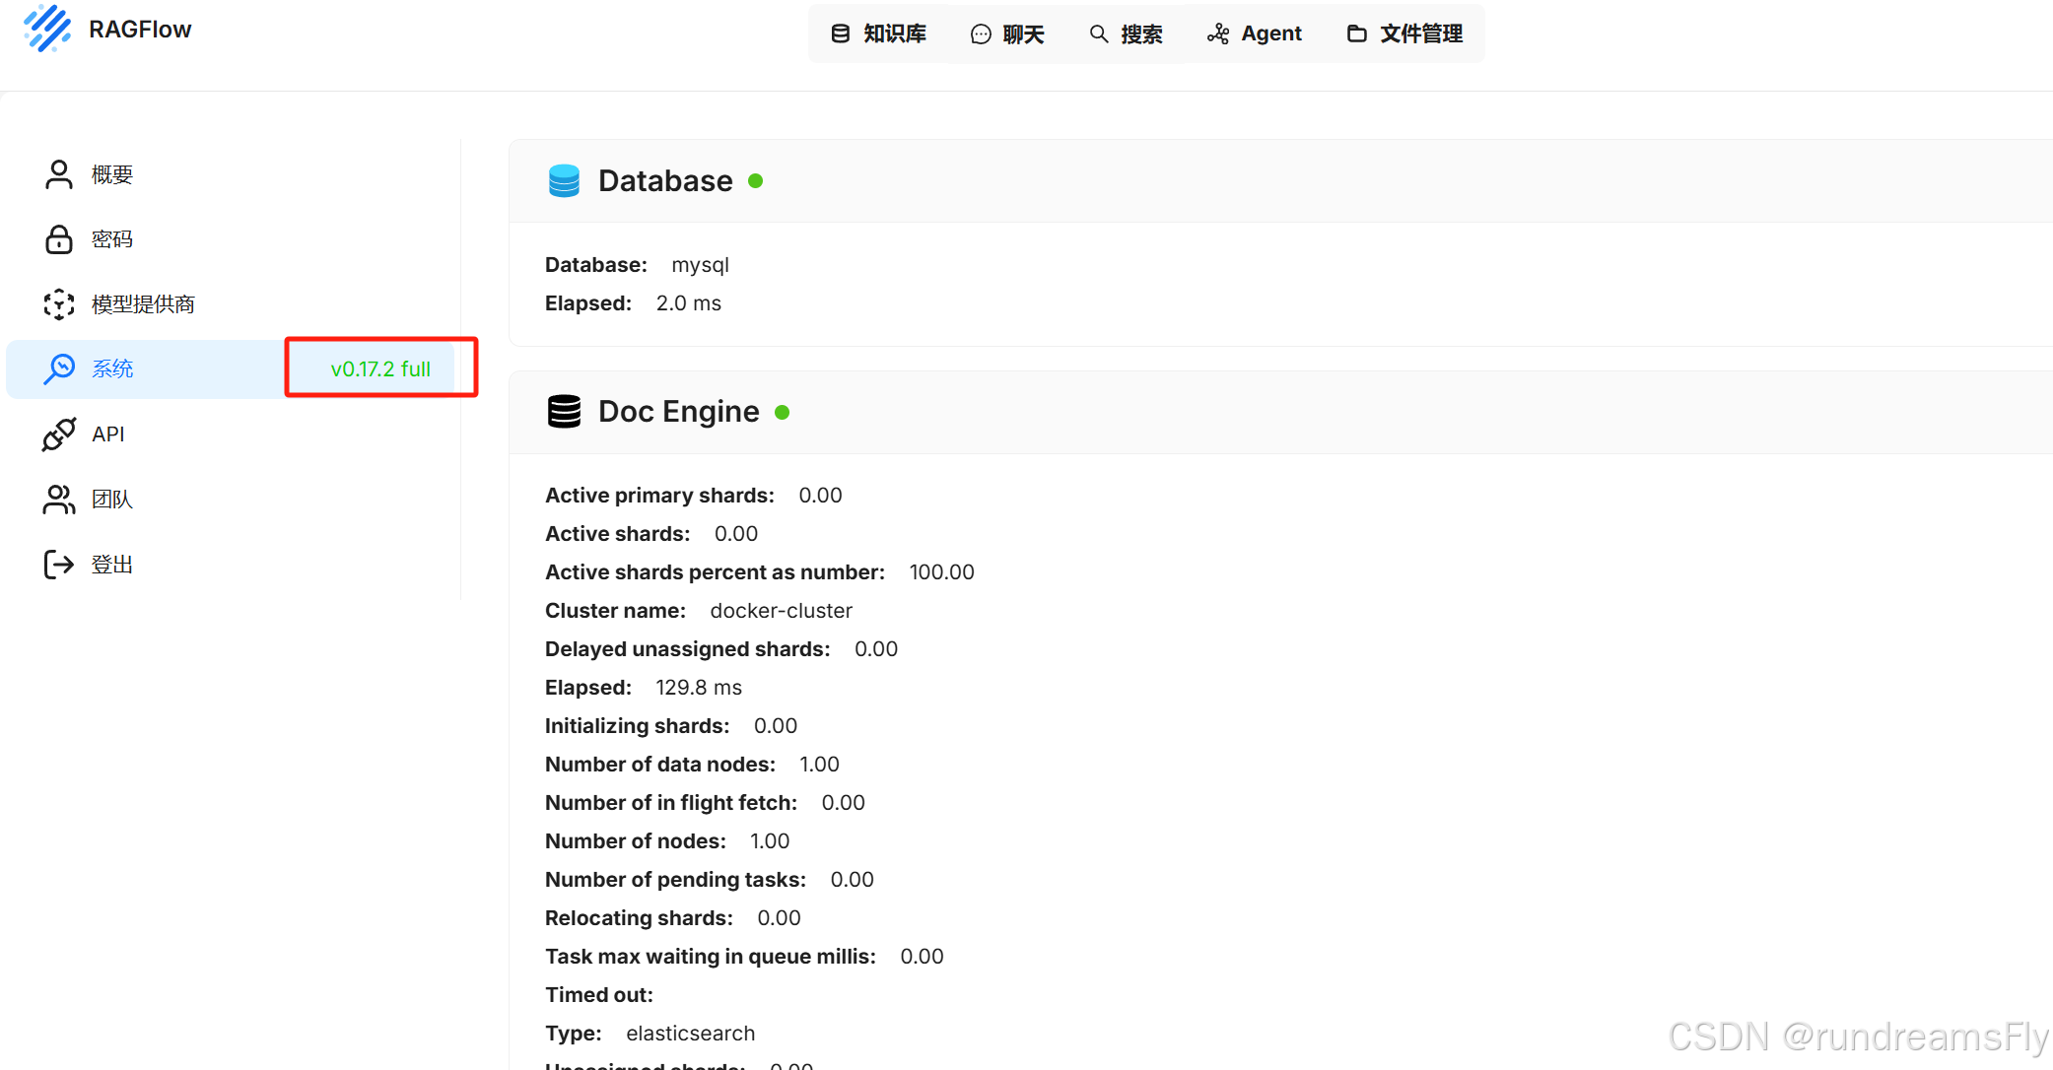This screenshot has height=1070, width=2053.
Task: Select 模型提供商 in sidebar
Action: tap(143, 304)
